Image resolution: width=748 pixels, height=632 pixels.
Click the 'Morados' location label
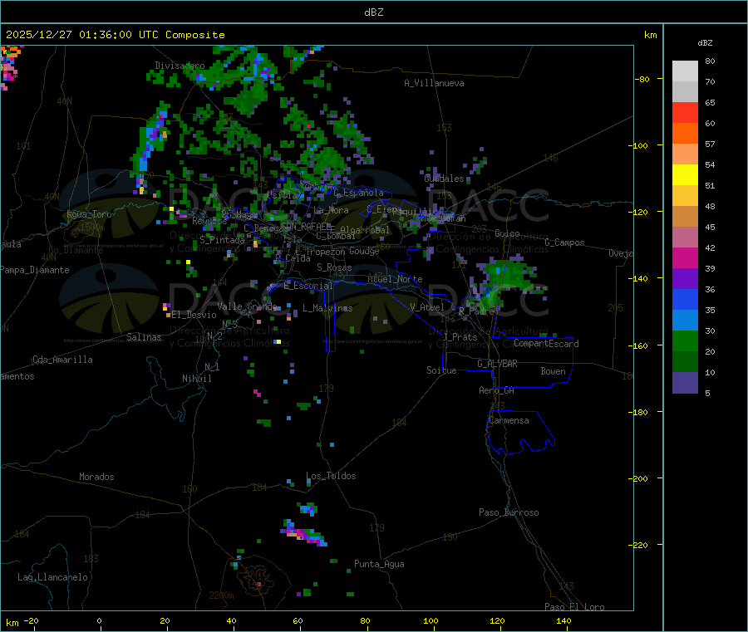97,477
